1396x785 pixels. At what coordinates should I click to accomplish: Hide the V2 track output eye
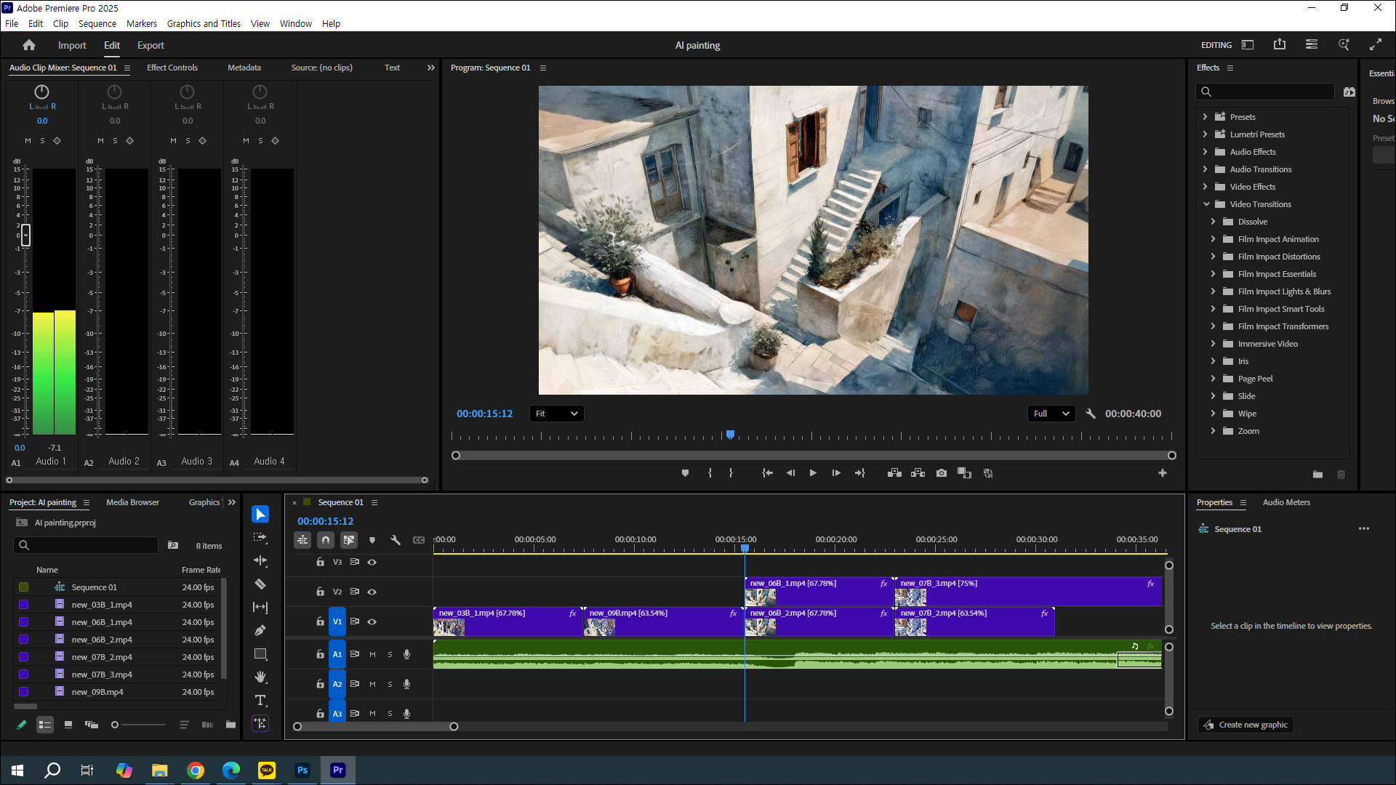coord(372,592)
